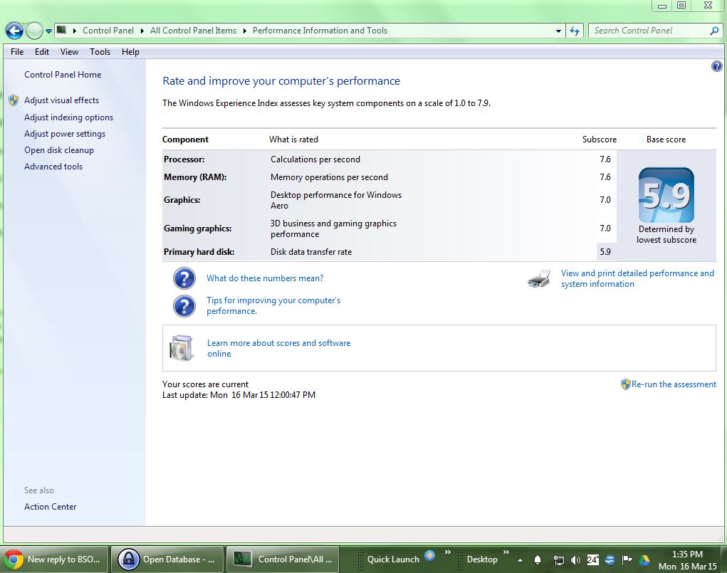
Task: Open the recent pages dropdown arrow
Action: (48, 31)
